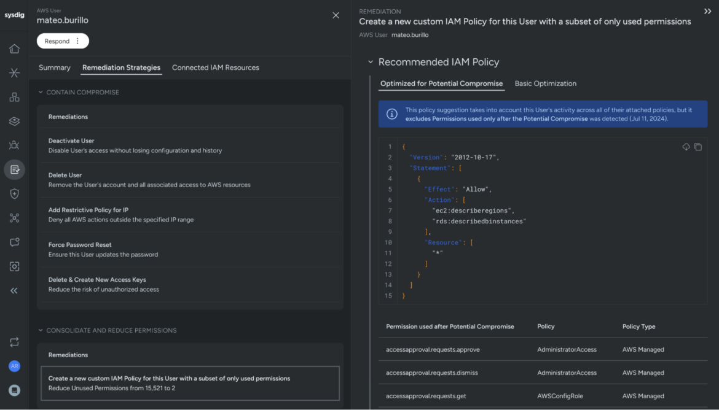Select the highlighted Policies icon in sidebar
Screen dimensions: 719x410
click(14, 169)
